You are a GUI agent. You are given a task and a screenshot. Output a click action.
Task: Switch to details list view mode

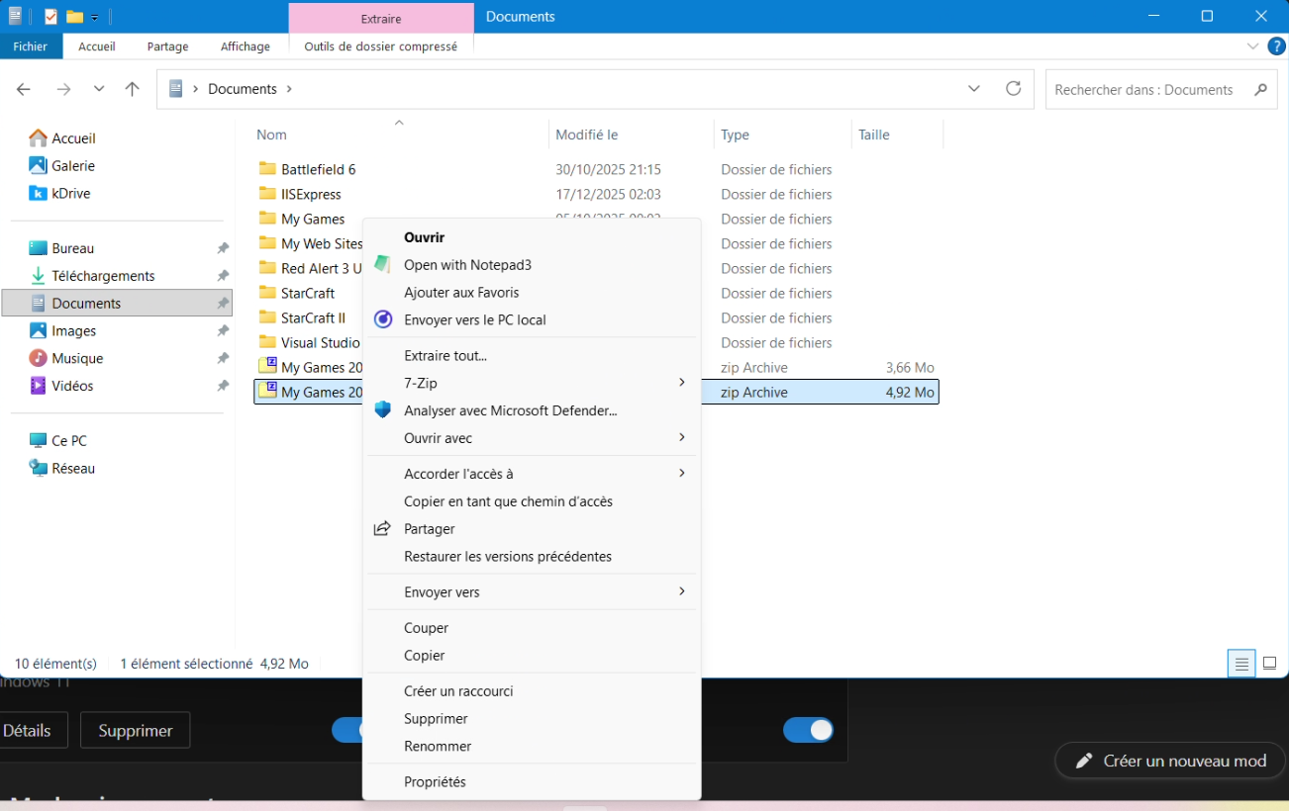(1241, 664)
